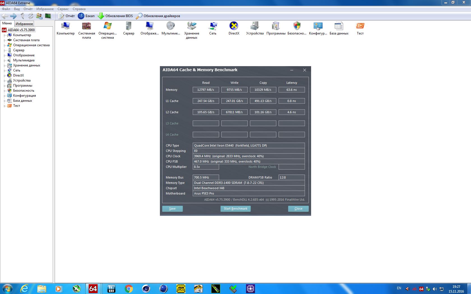The height and width of the screenshot is (294, 471).
Task: Refresh the view using the toolbar refresh icon
Action: (x=31, y=16)
